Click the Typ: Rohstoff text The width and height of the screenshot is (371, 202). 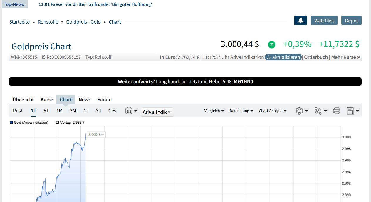[x=98, y=57]
